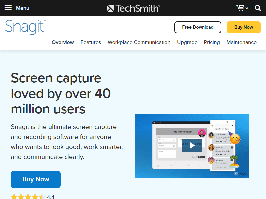Click the star rating row
Image resolution: width=266 pixels, height=199 pixels.
point(28,197)
